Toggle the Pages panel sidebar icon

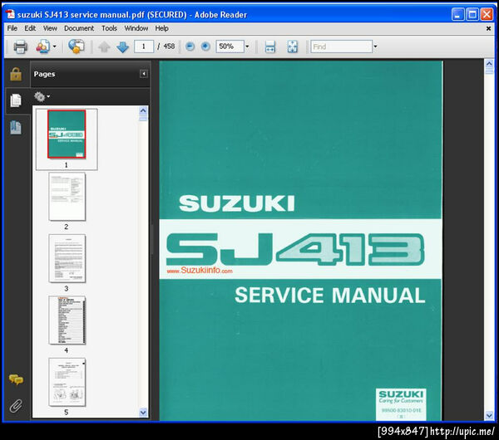click(x=16, y=100)
